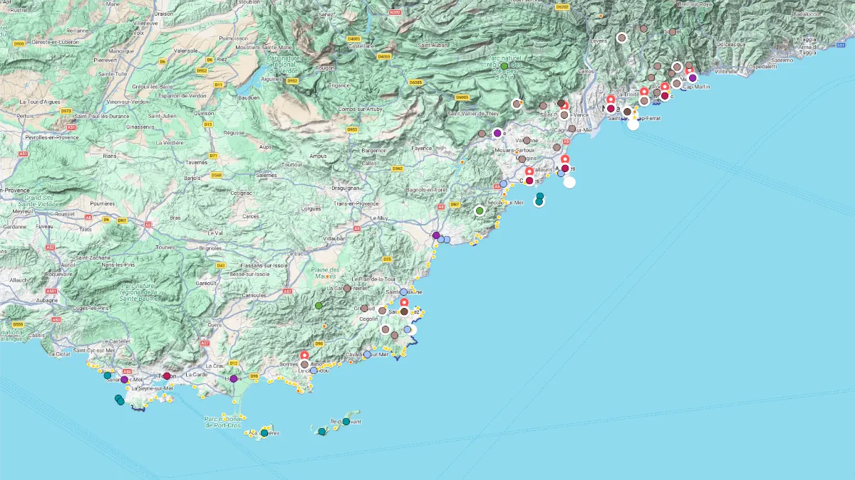Click the Brignoles label on the map
Image resolution: width=855 pixels, height=480 pixels.
pos(209,247)
